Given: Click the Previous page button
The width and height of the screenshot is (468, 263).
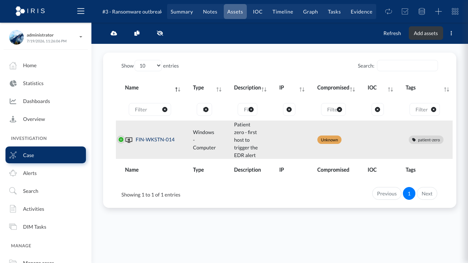Looking at the screenshot, I should tap(387, 194).
